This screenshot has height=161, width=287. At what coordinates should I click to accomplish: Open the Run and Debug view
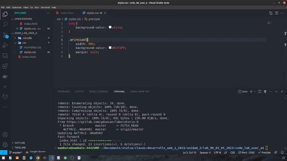tap(5, 45)
